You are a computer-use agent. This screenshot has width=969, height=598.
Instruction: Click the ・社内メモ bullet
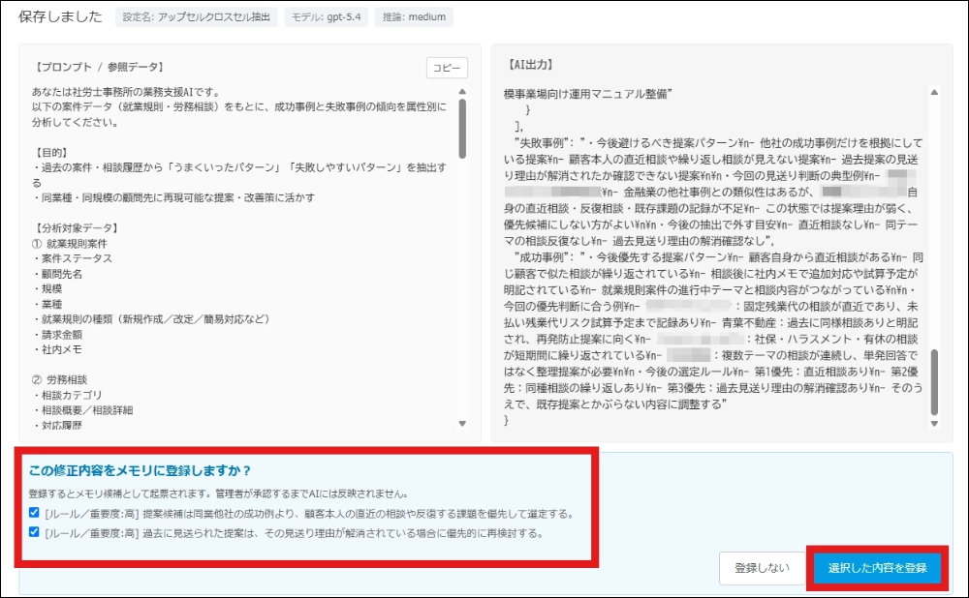(x=57, y=349)
